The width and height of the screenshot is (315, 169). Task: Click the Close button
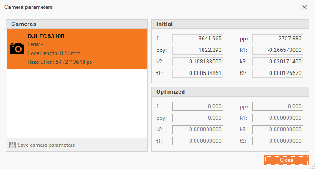click(286, 160)
